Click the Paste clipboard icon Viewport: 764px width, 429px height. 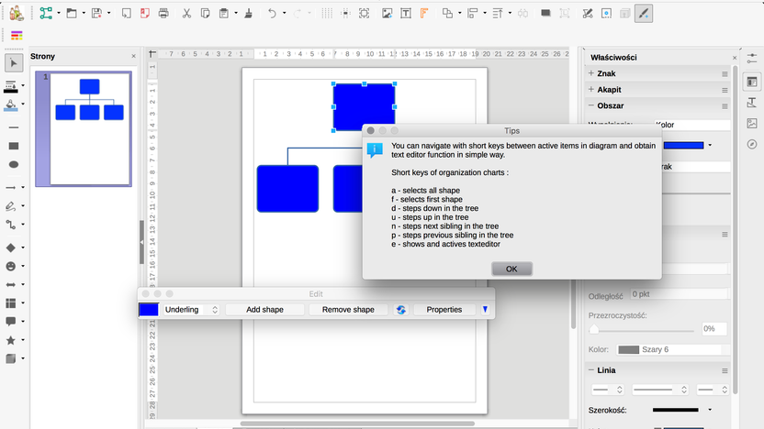click(x=224, y=13)
